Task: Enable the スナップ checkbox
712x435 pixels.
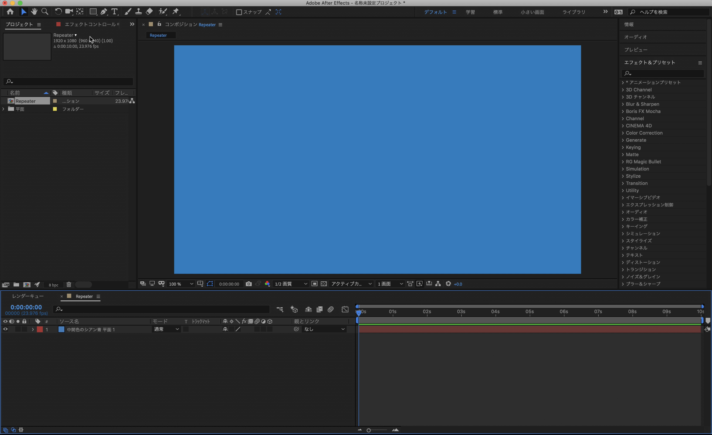Action: click(239, 12)
